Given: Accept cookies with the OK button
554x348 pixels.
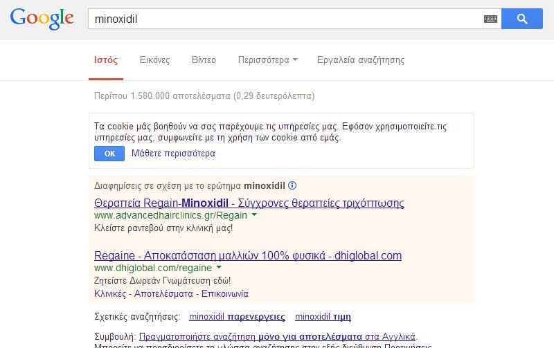Looking at the screenshot, I should click(109, 154).
